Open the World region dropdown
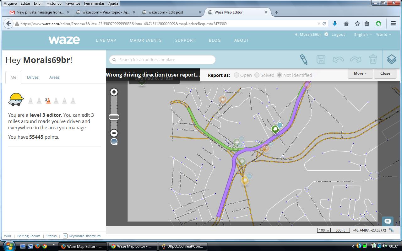Screen dimensions: 402x251 click(383, 35)
